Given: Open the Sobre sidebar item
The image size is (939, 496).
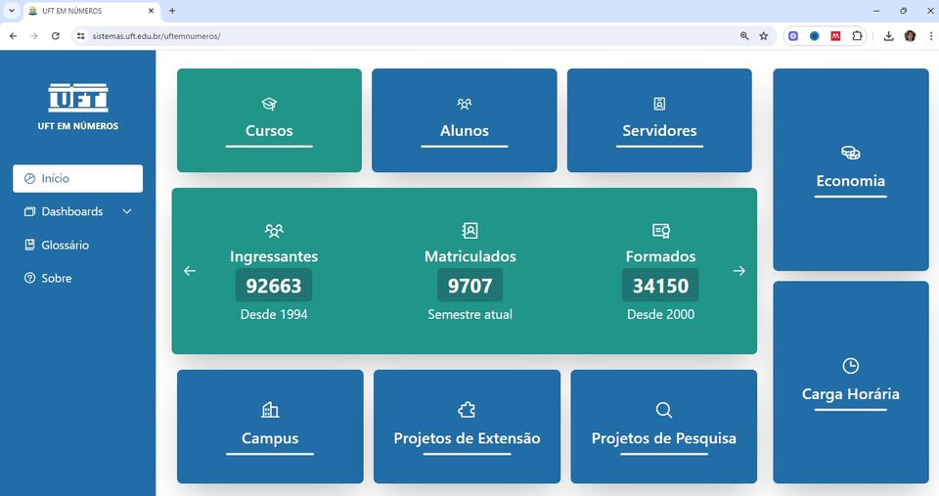Looking at the screenshot, I should (x=56, y=278).
